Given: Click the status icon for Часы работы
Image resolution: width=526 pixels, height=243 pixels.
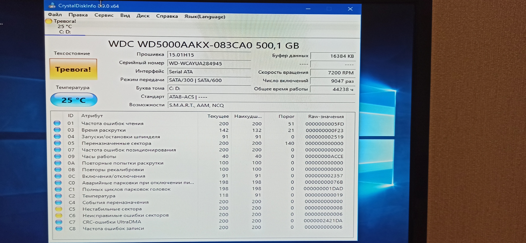Looking at the screenshot, I should pyautogui.click(x=58, y=156).
